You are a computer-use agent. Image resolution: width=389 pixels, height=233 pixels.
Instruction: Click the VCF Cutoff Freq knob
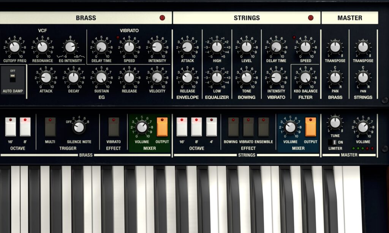[14, 47]
